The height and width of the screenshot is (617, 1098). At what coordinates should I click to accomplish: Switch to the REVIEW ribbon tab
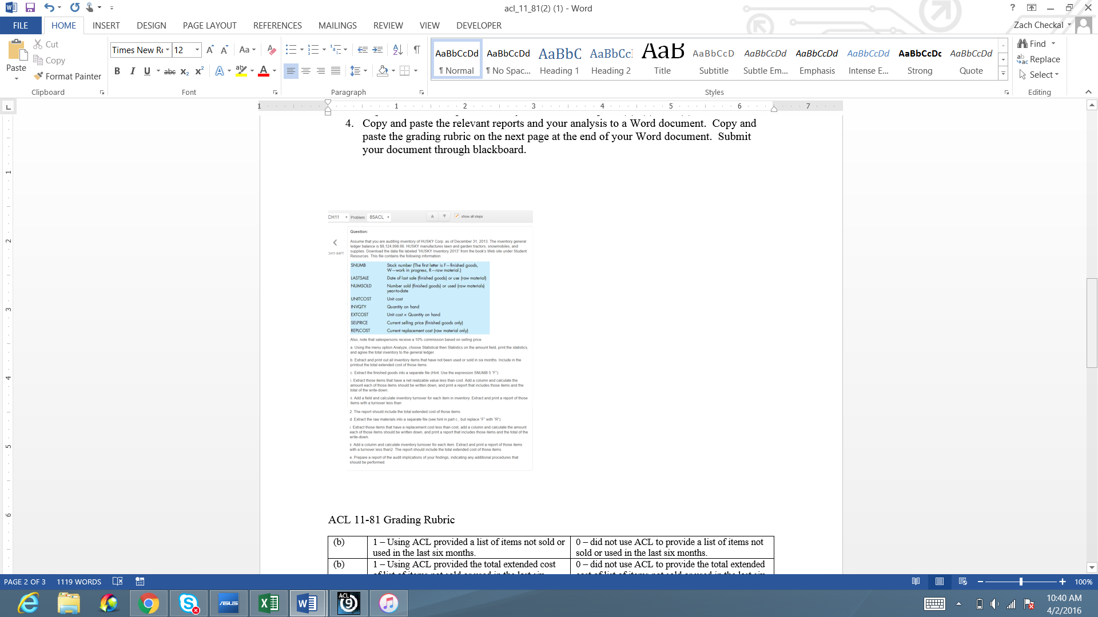pos(388,25)
